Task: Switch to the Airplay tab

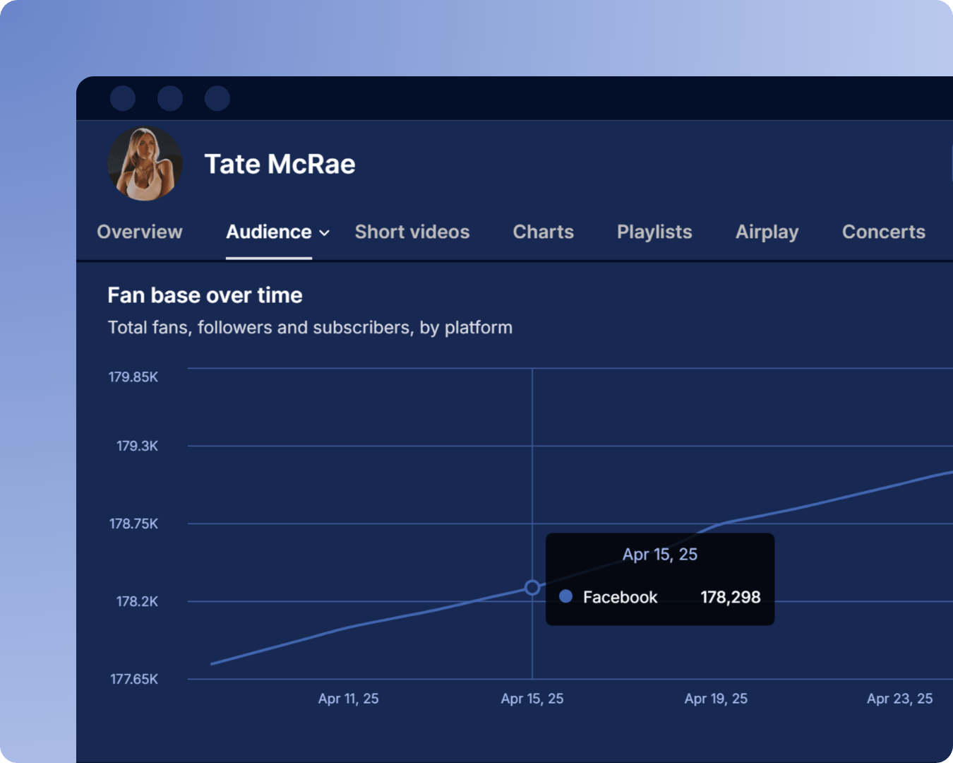Action: pyautogui.click(x=767, y=232)
